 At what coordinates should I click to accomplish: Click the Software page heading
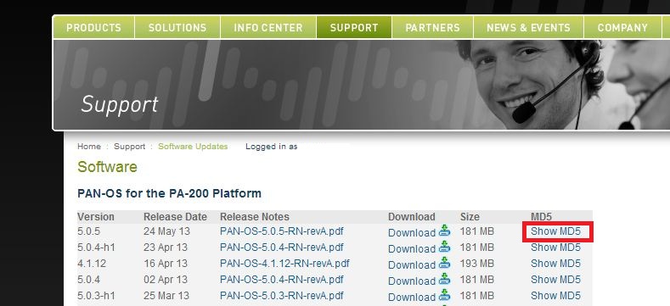pos(107,167)
